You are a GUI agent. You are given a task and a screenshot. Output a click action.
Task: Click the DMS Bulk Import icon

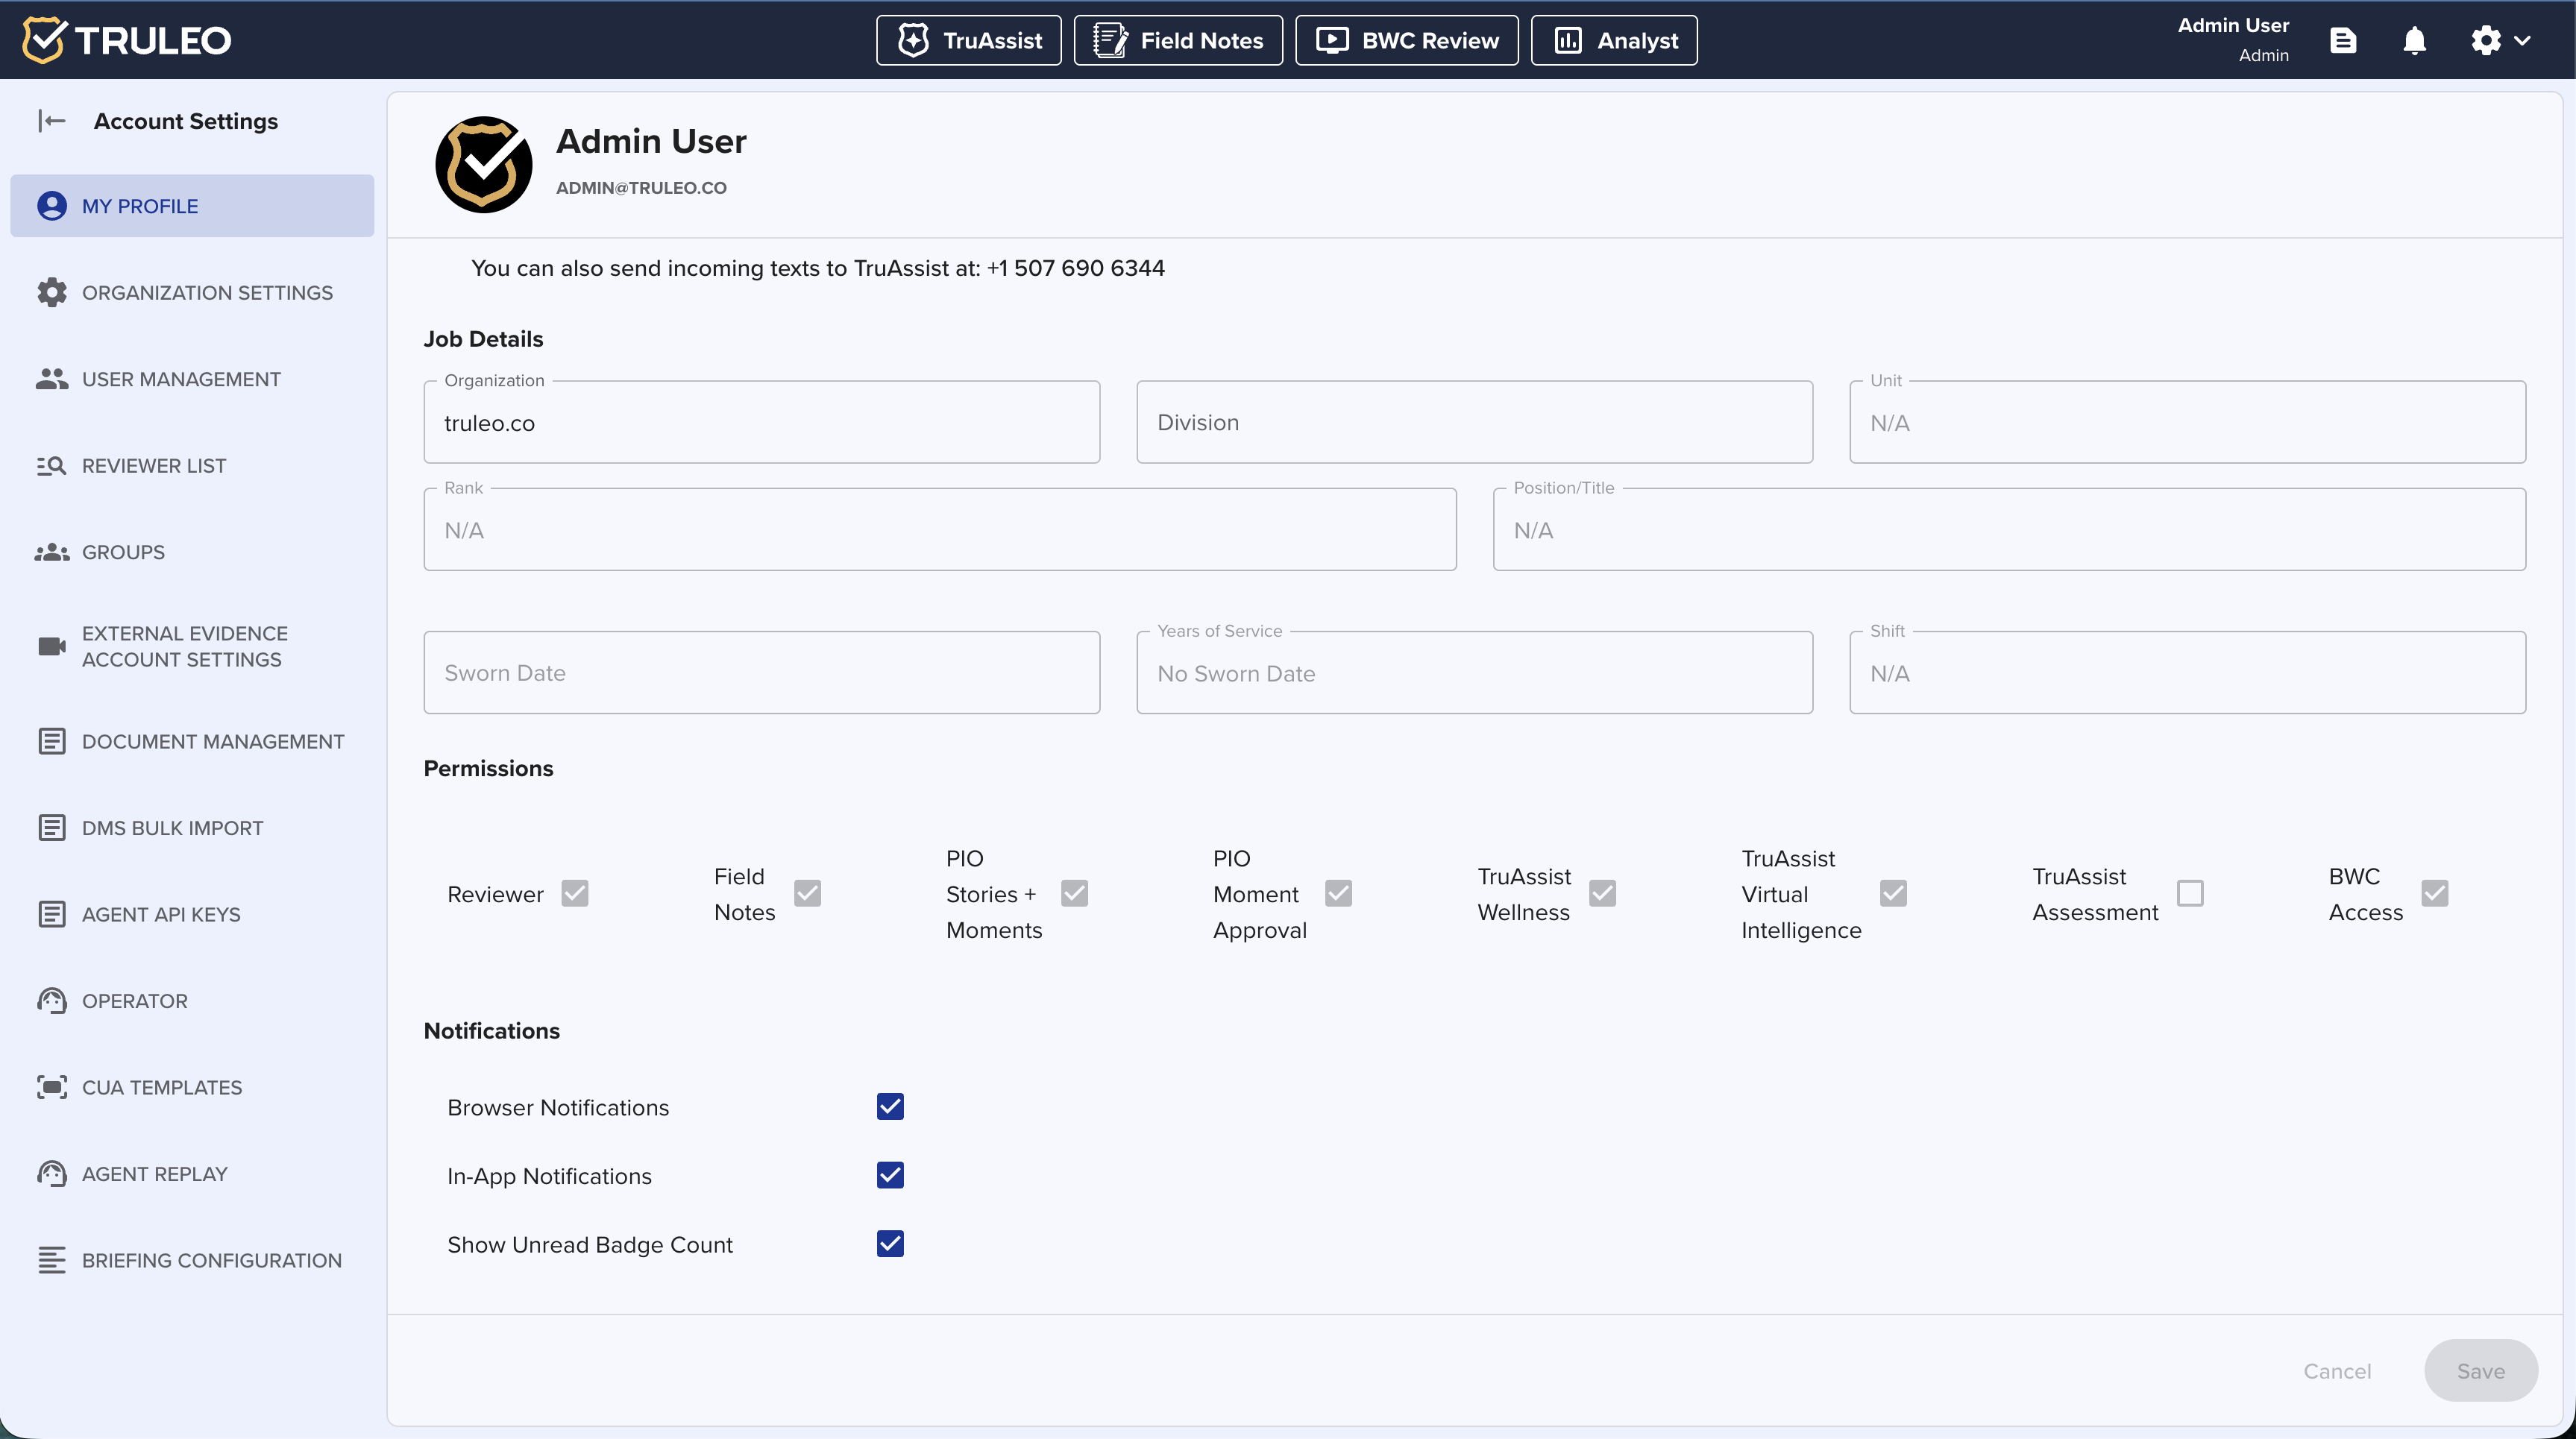tap(52, 828)
